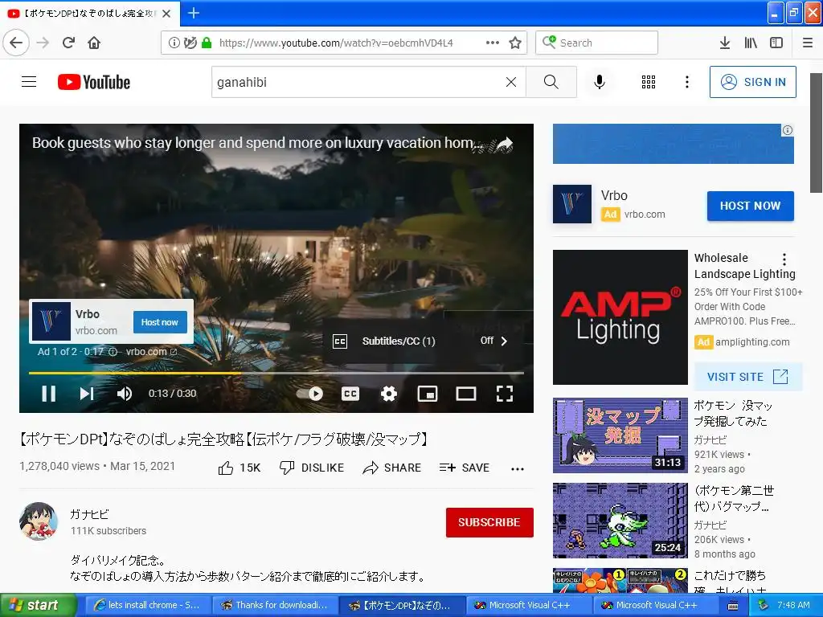Go to YouTube home via logo
The image size is (823, 617).
pos(94,82)
